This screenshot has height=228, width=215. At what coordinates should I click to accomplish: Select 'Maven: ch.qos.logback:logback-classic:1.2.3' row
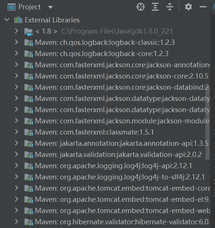105,43
